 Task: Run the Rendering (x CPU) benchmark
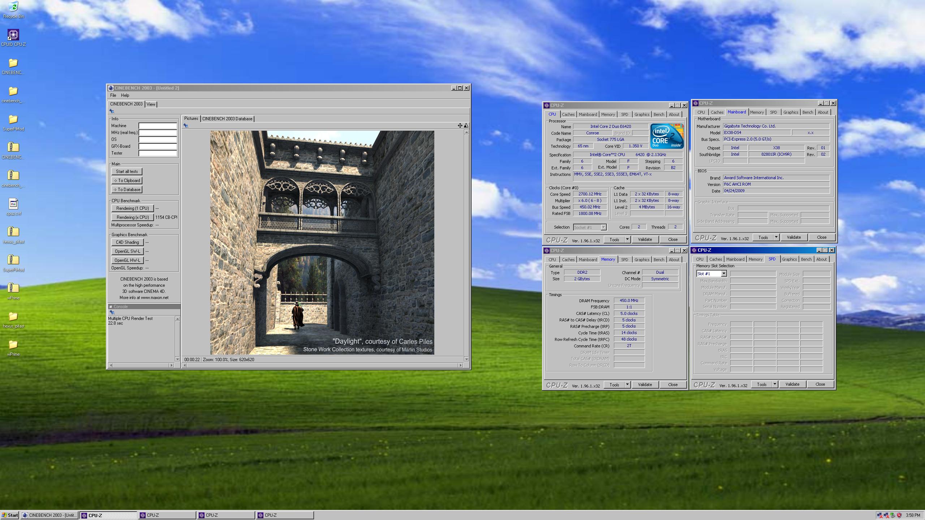coord(132,217)
